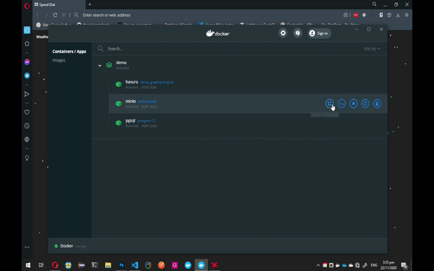Reload the Opera page
The image size is (434, 271).
55,15
